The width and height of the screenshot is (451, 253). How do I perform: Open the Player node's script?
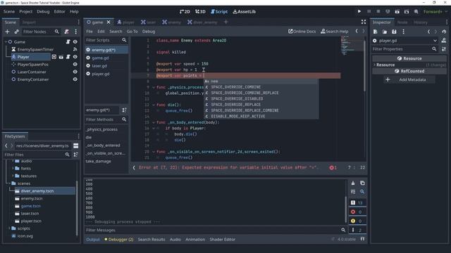pyautogui.click(x=68, y=57)
